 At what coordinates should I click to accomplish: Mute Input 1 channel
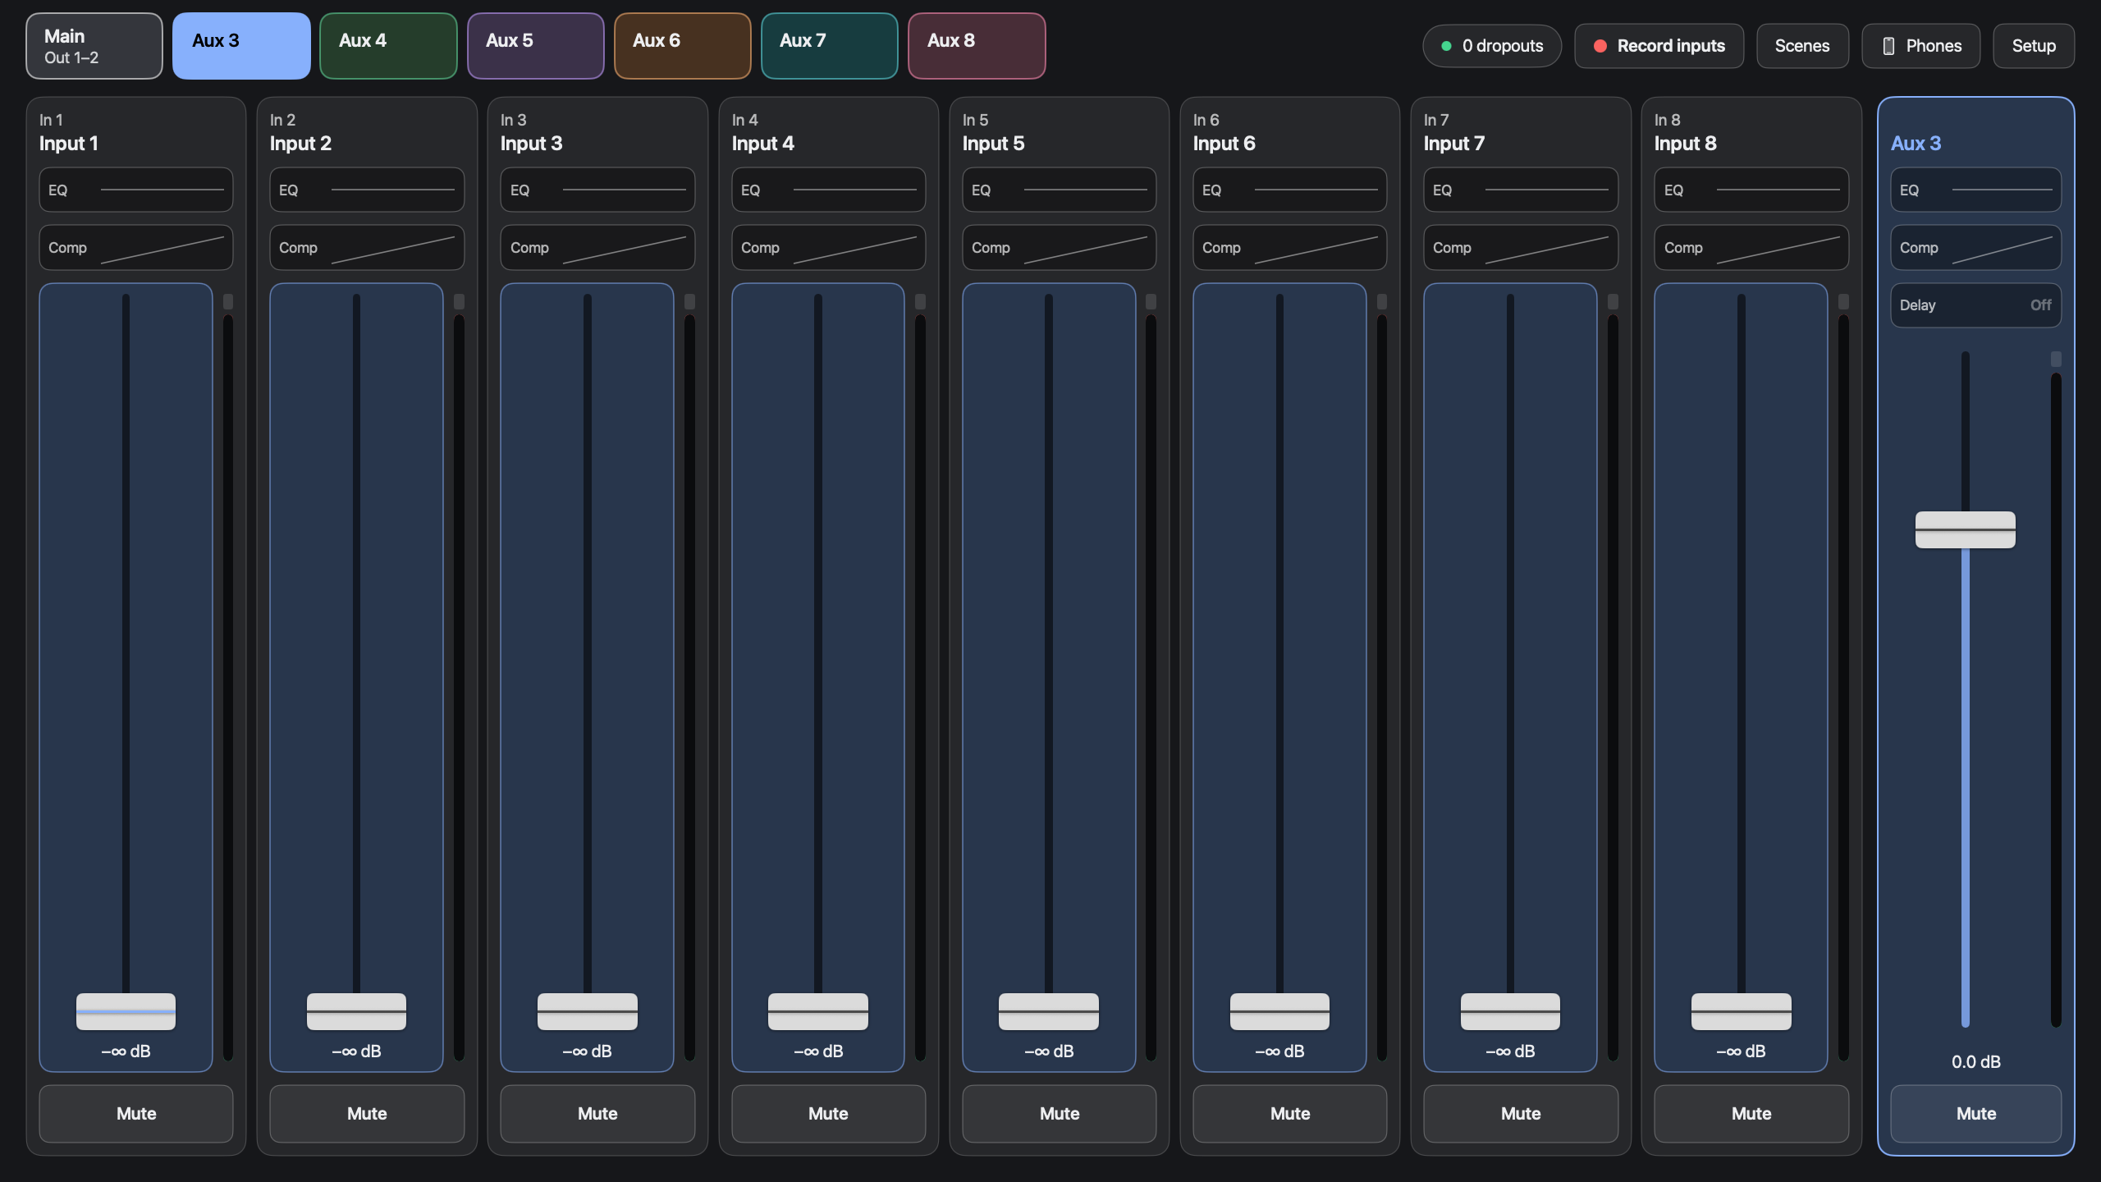[x=136, y=1113]
